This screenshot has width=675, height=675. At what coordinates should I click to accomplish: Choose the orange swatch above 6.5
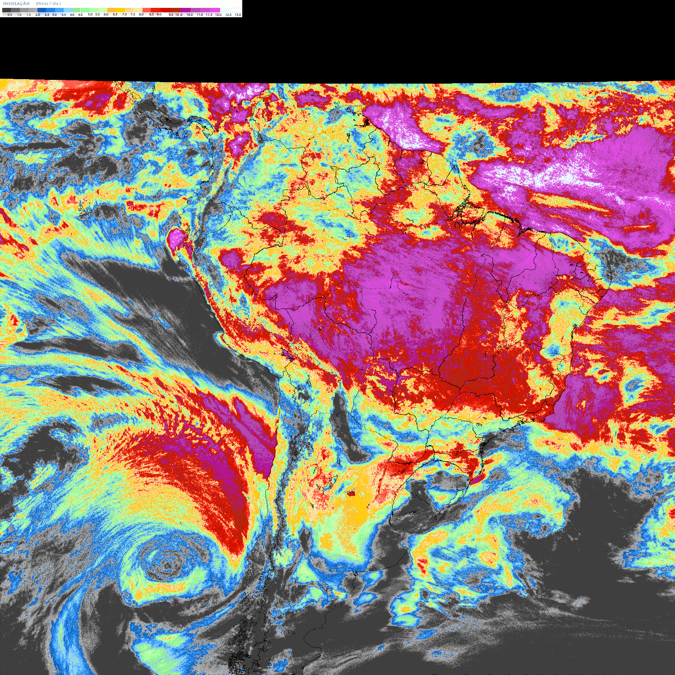coord(111,10)
